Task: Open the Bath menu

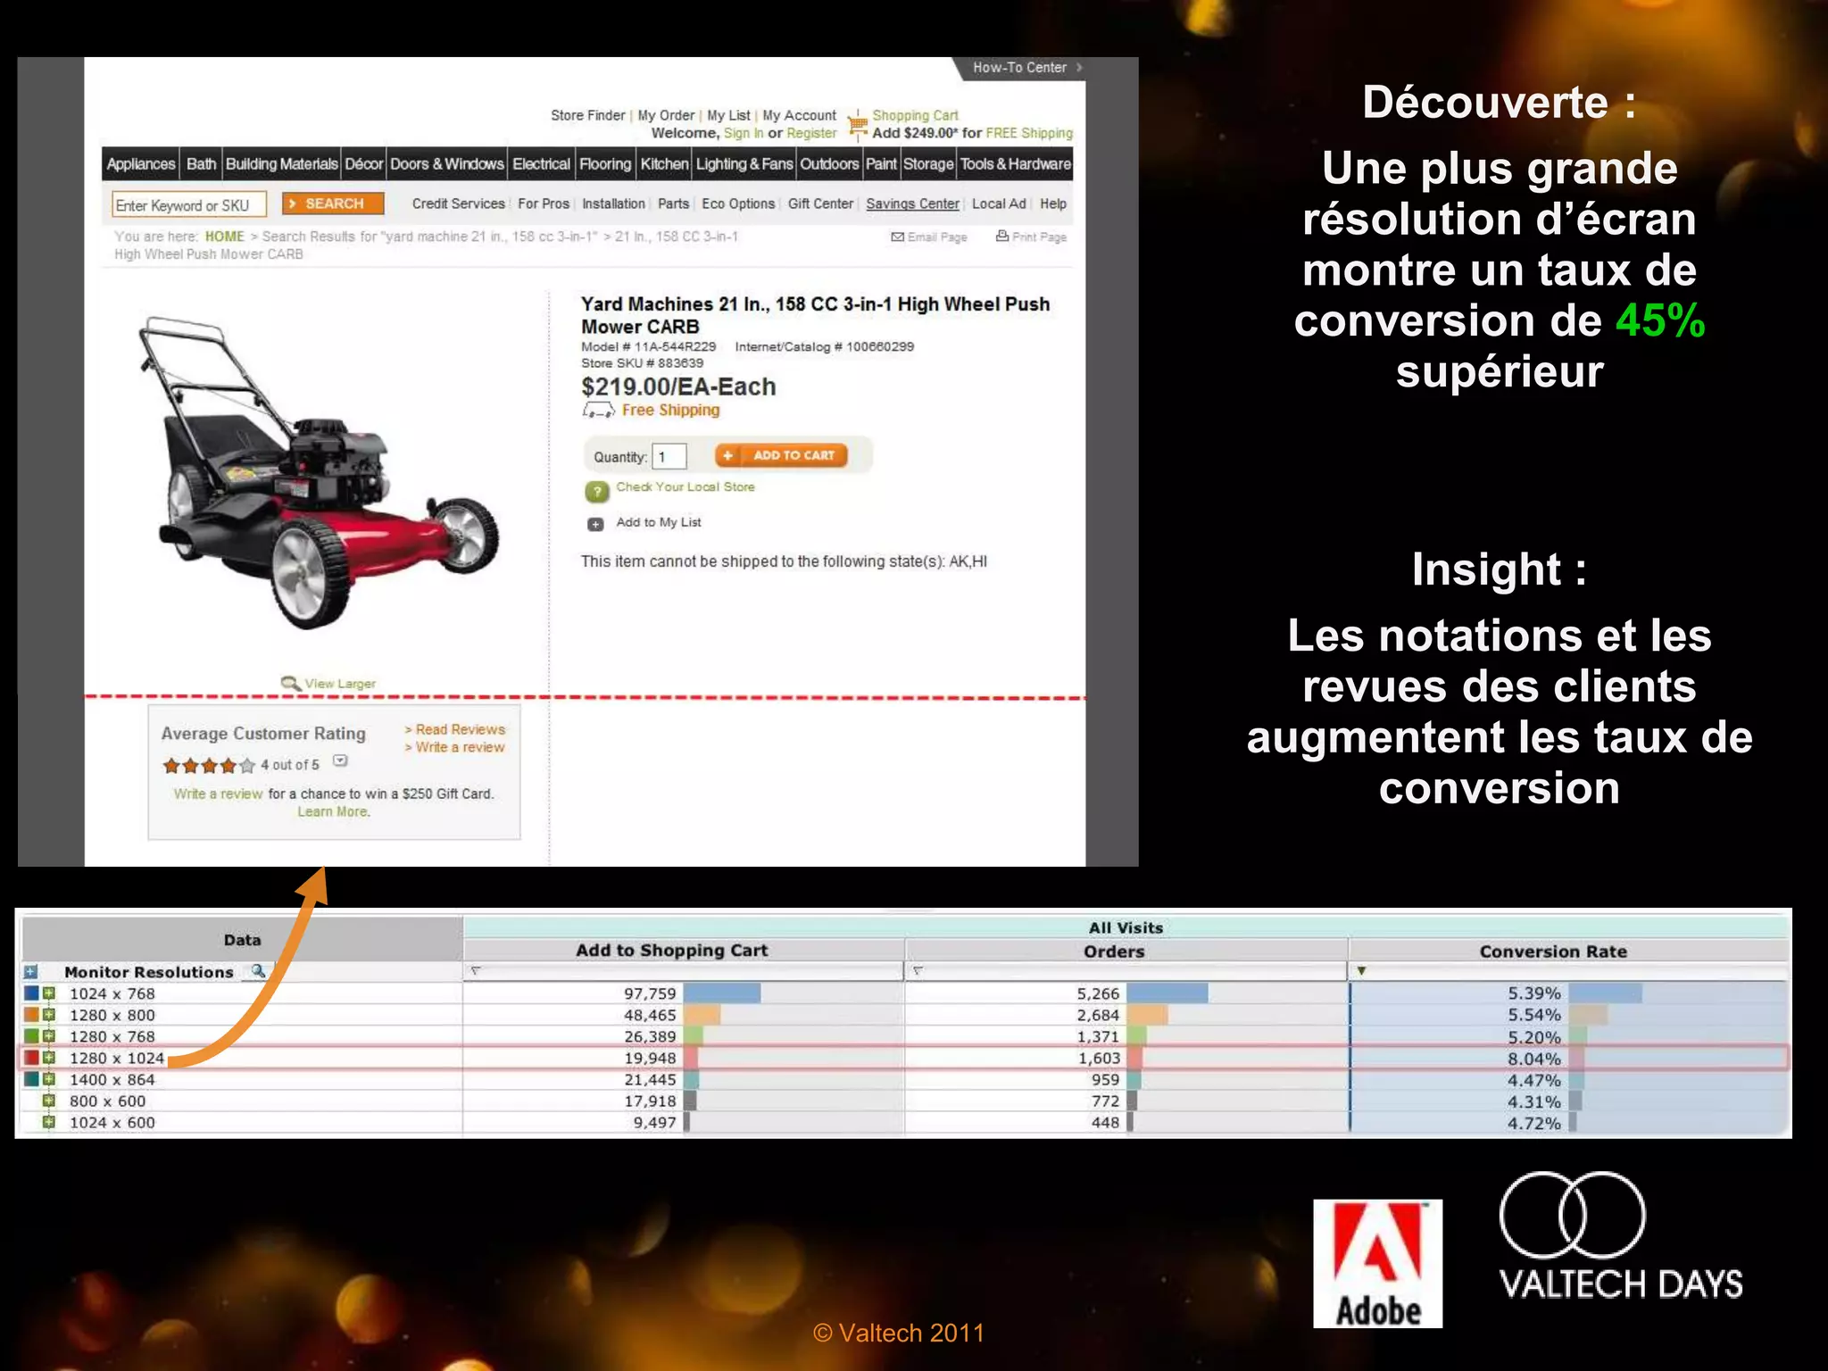Action: click(201, 164)
